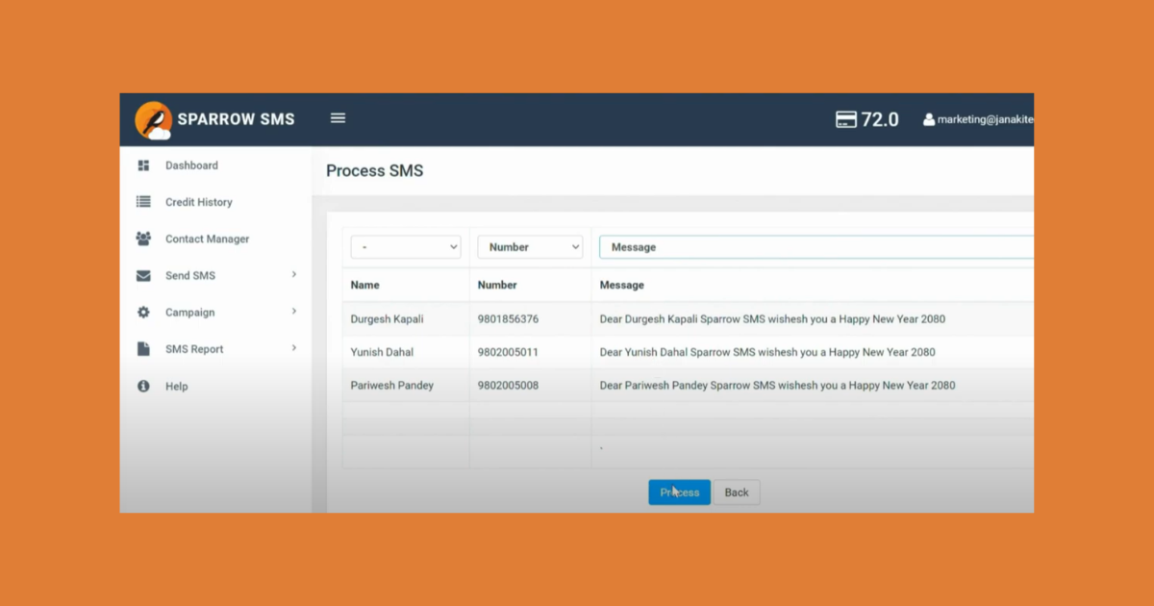Click phone number 9801856376
Screen dimensions: 1154x606
pyautogui.click(x=508, y=319)
